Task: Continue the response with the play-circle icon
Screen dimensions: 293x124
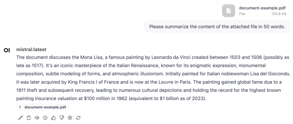Action: point(70,118)
